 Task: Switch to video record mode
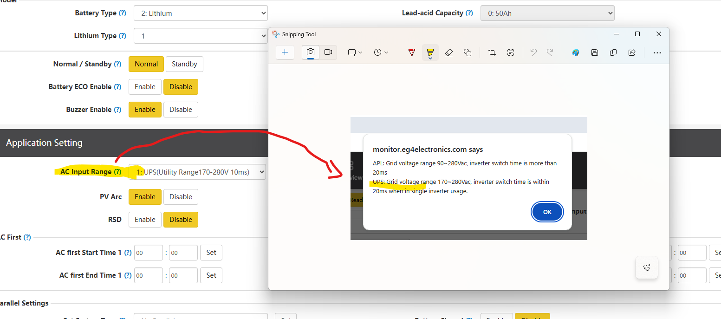coord(328,52)
